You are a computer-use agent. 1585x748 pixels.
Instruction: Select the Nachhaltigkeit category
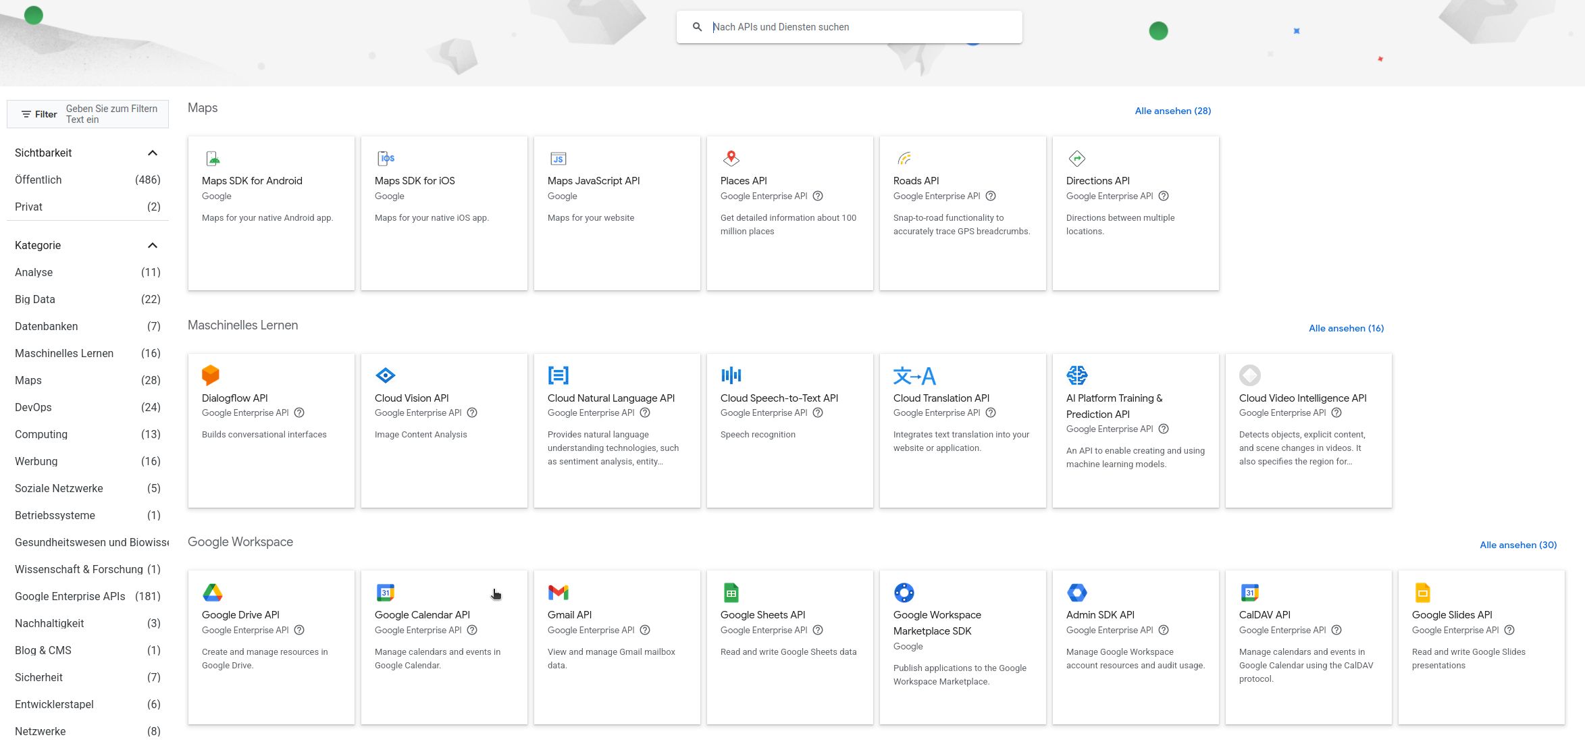point(88,623)
